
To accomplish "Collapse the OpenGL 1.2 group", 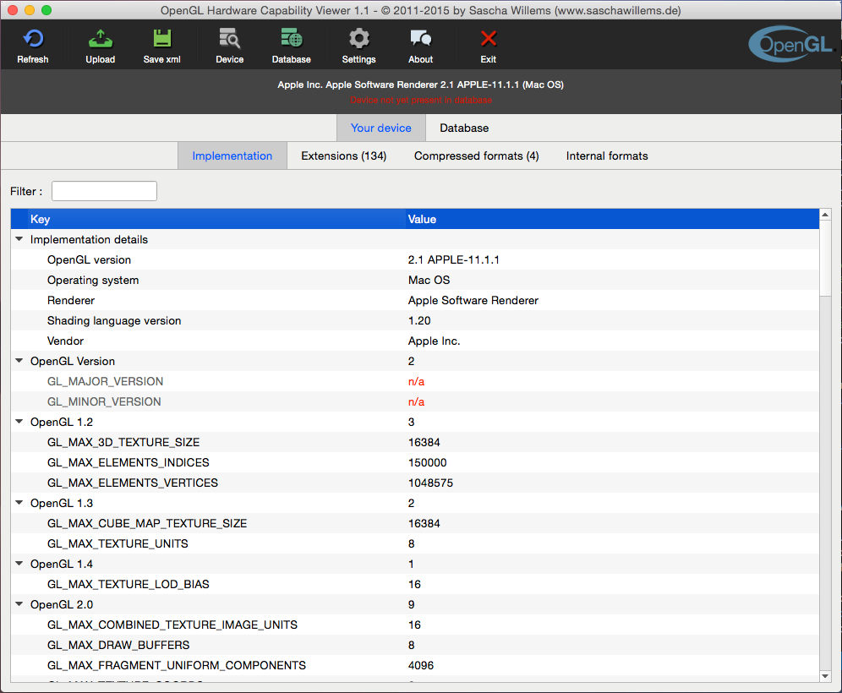I will [19, 422].
